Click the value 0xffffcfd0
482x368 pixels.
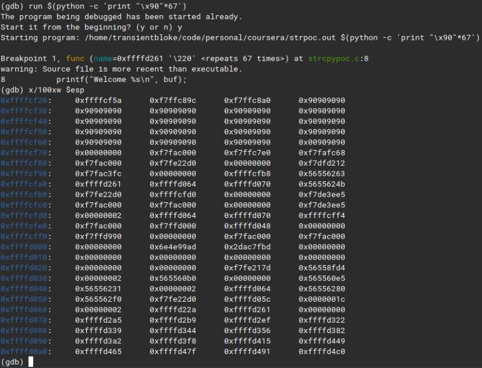173,195
